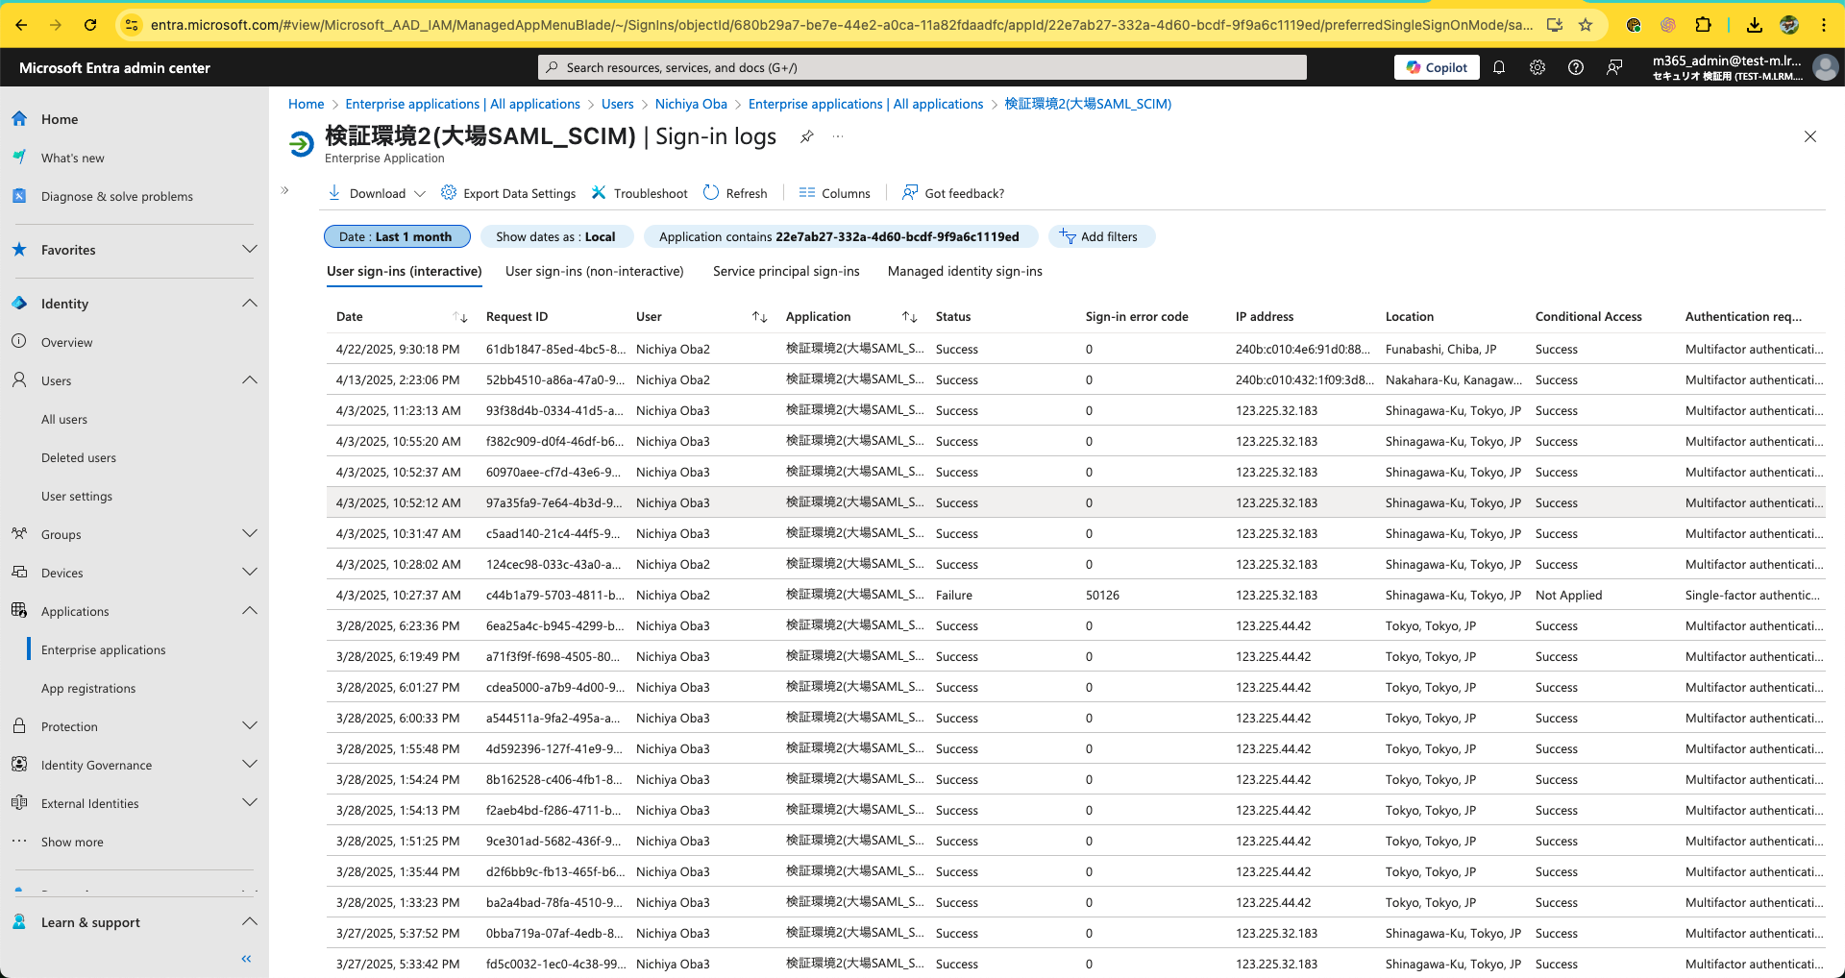Click Show more in sidebar
The image size is (1845, 978).
(72, 842)
